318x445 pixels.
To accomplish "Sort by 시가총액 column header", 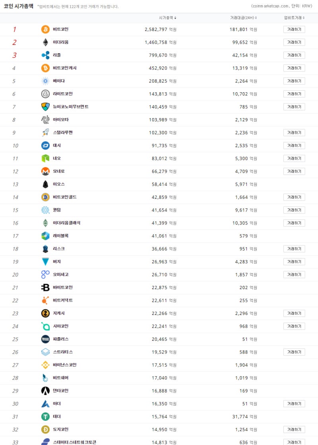I will (167, 18).
